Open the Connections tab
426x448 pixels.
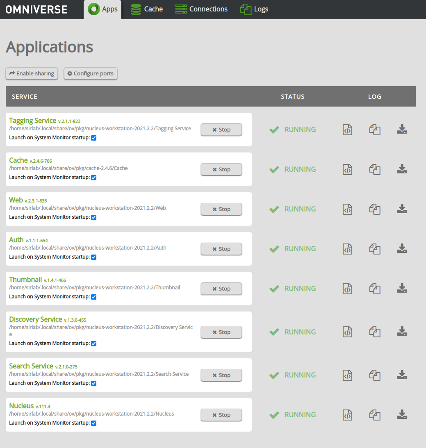coord(201,9)
